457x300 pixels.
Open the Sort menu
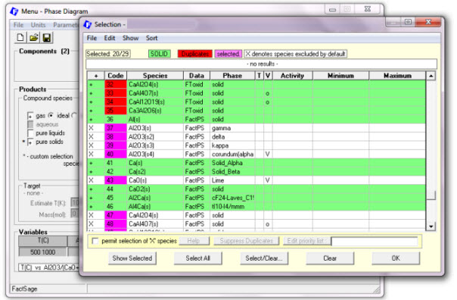(151, 38)
